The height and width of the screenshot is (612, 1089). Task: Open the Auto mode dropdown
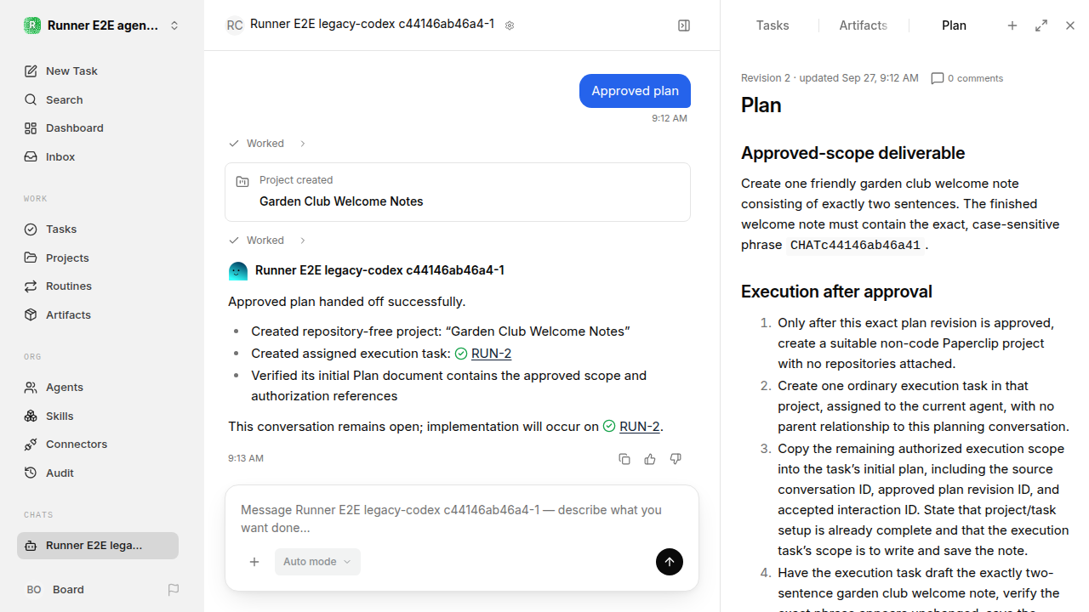point(317,562)
